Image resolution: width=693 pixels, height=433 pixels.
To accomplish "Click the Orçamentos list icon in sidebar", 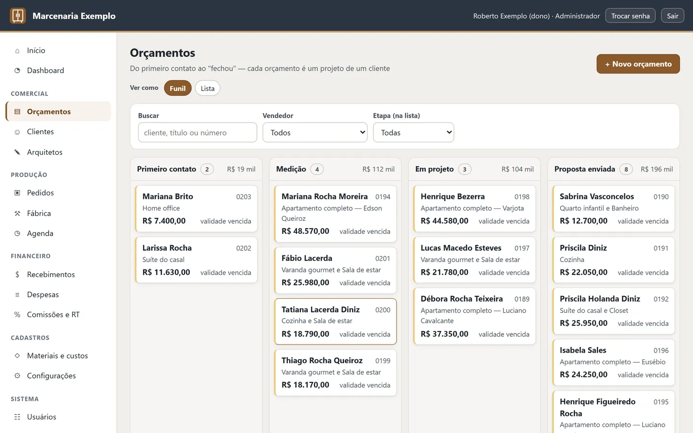I will tap(17, 112).
